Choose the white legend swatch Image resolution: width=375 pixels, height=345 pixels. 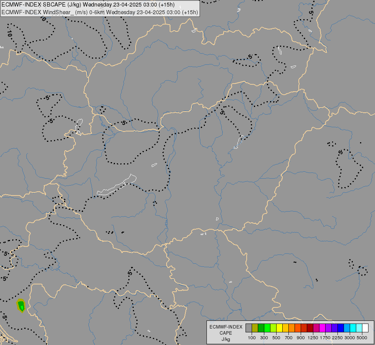point(365,328)
